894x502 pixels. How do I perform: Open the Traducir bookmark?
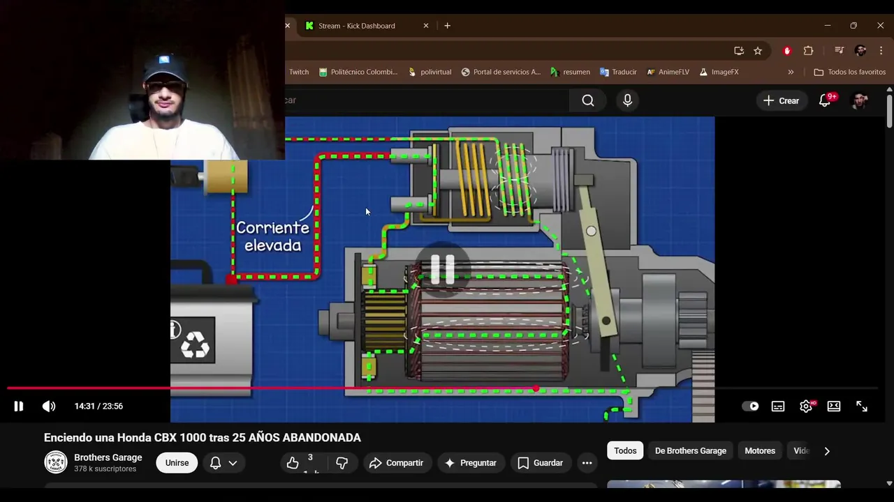(618, 72)
